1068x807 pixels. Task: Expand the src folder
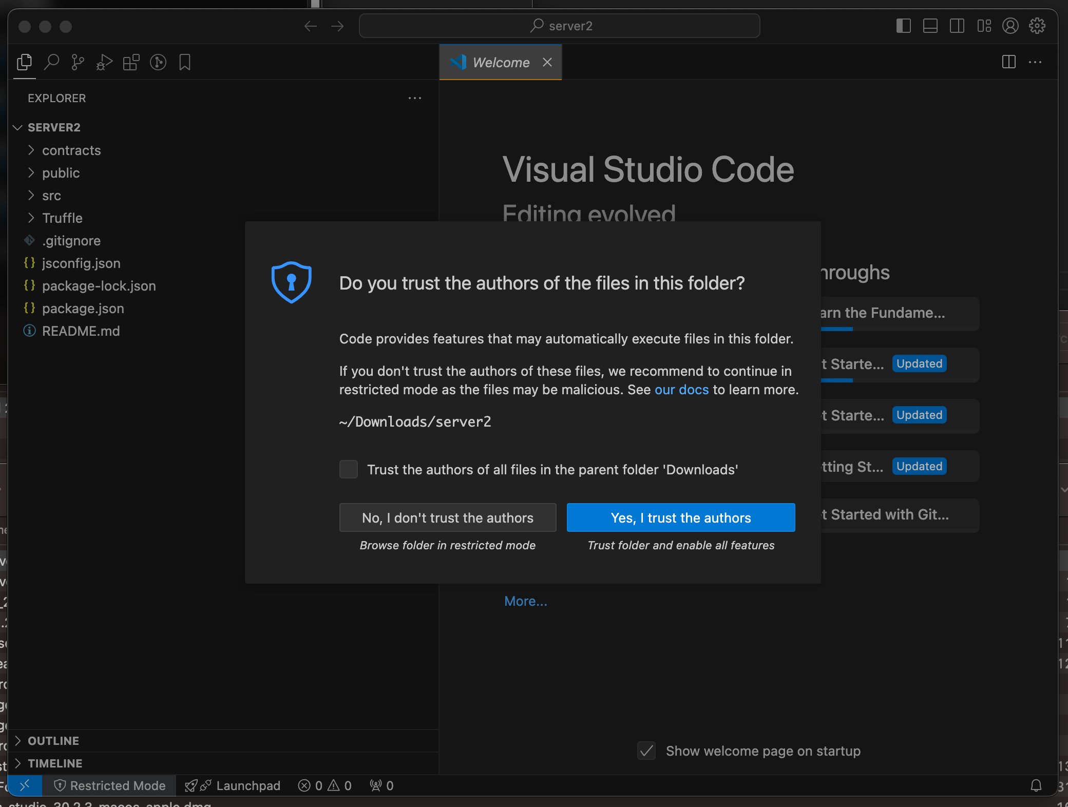click(x=51, y=195)
